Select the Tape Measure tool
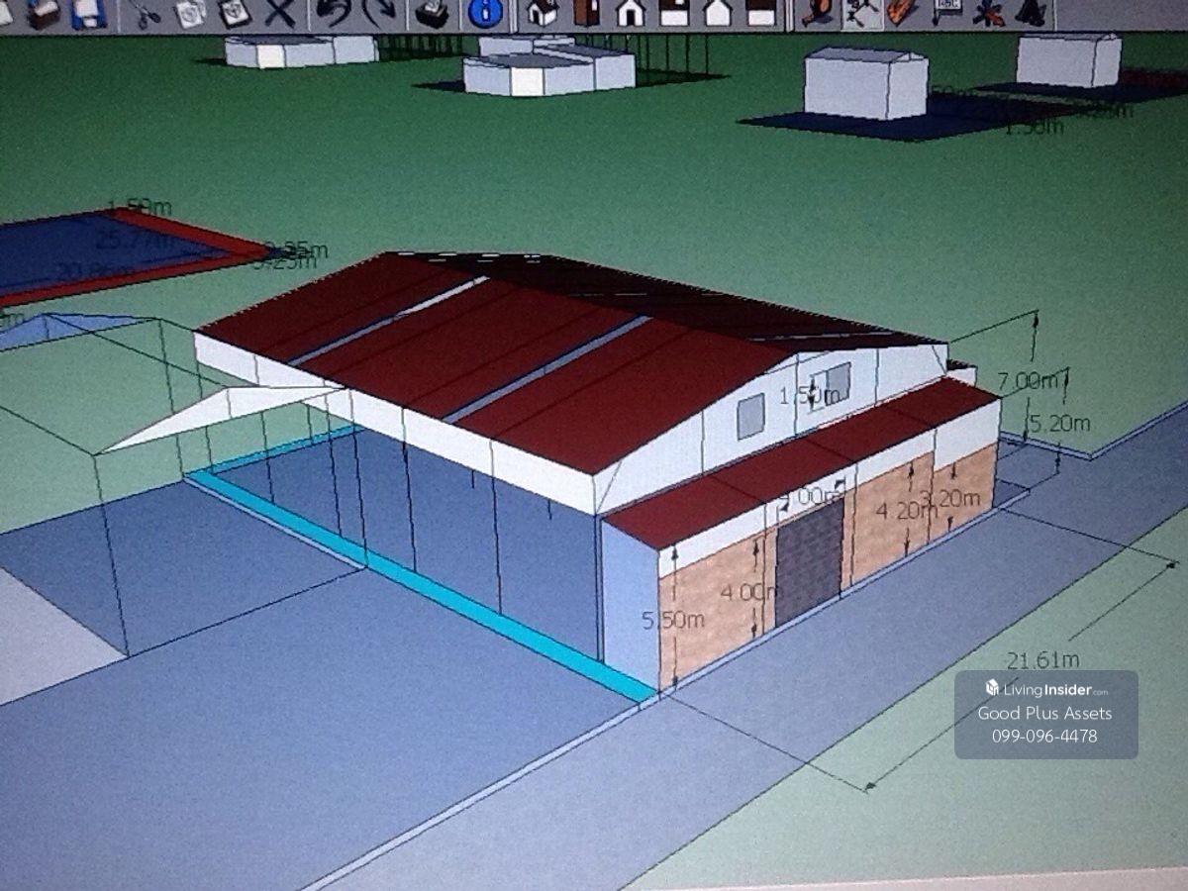 point(815,12)
